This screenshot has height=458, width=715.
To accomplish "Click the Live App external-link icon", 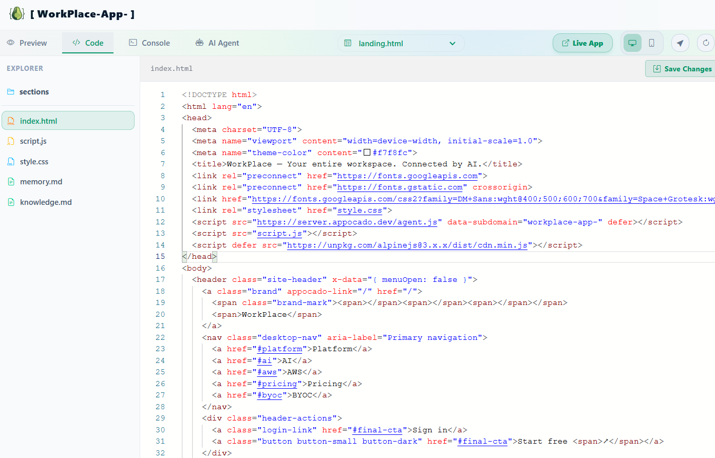I will tap(566, 43).
